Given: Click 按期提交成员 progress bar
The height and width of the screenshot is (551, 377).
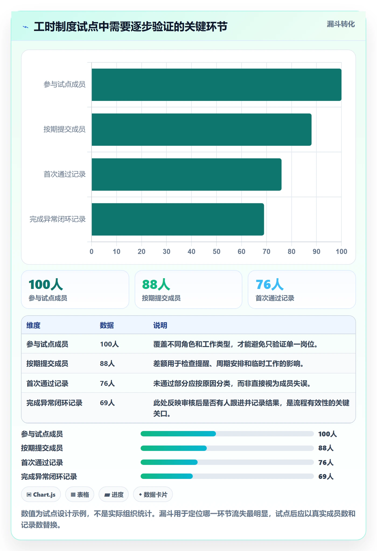Looking at the screenshot, I should pos(227,448).
